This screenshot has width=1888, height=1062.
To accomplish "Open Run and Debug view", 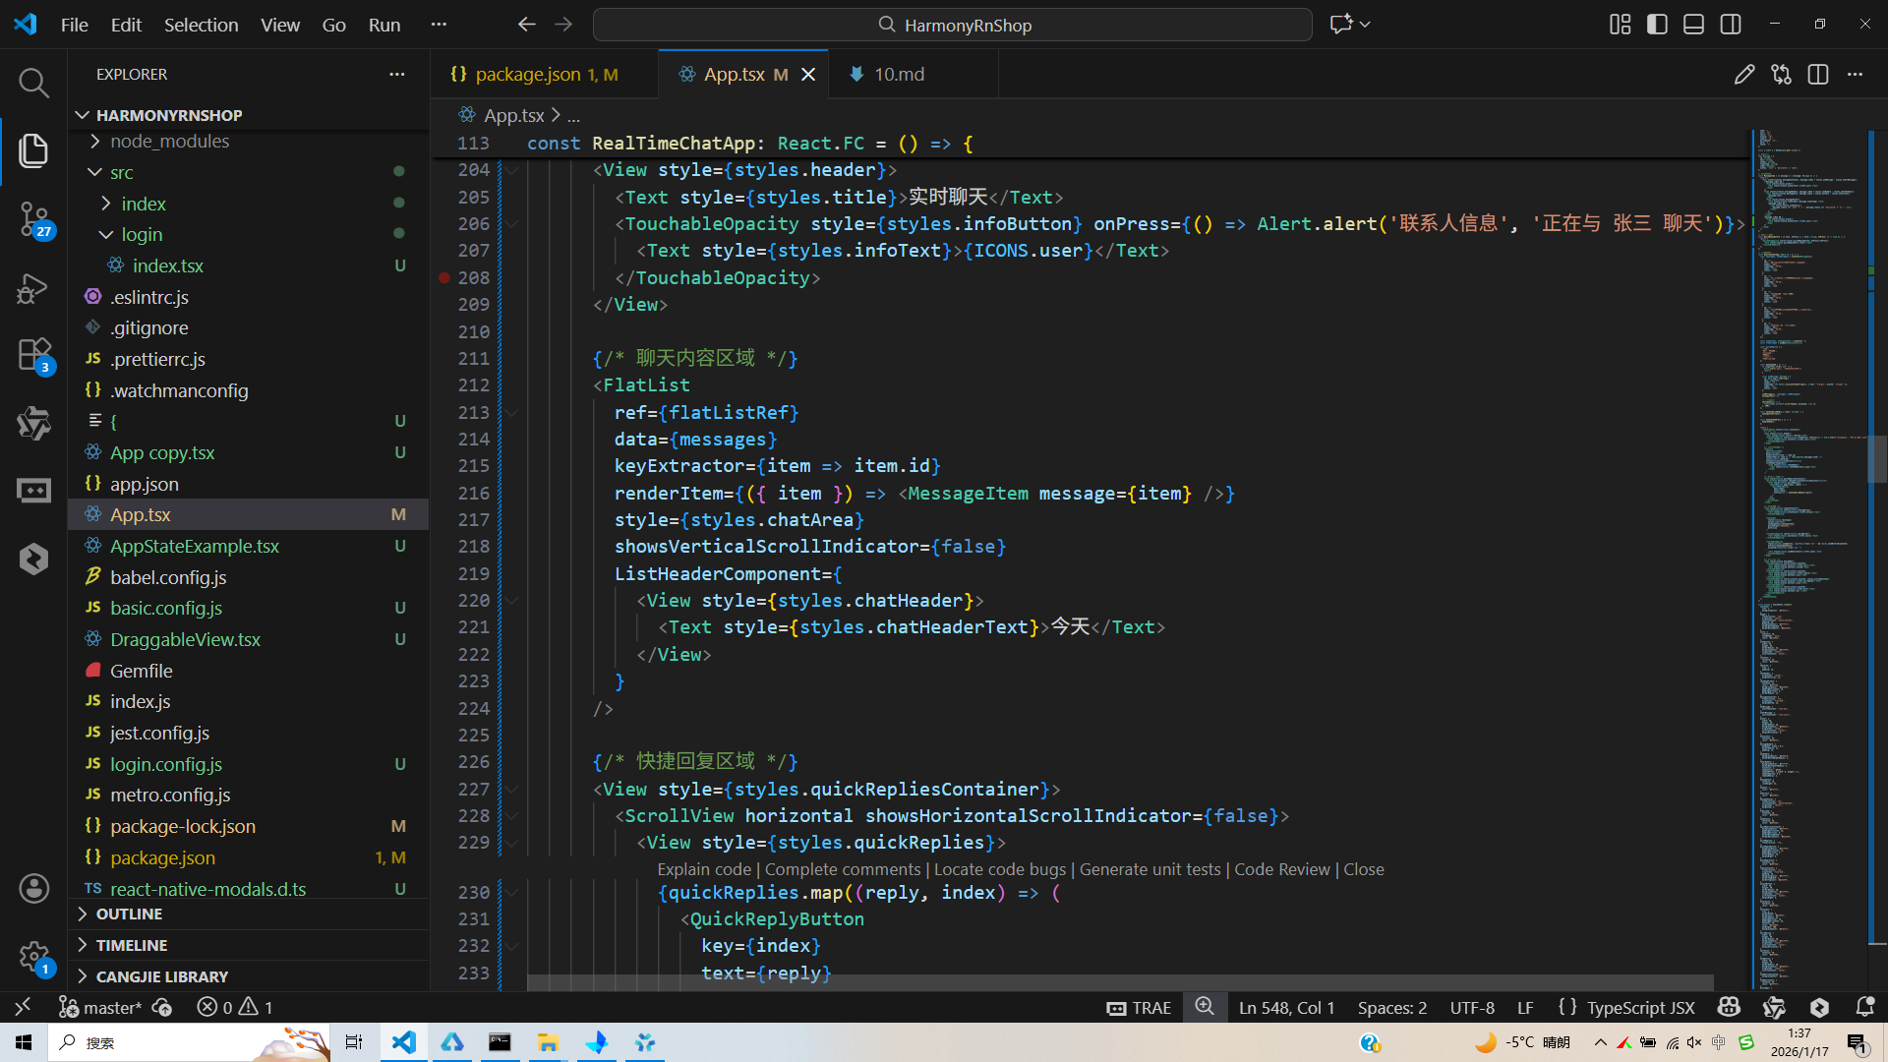I will pyautogui.click(x=33, y=288).
